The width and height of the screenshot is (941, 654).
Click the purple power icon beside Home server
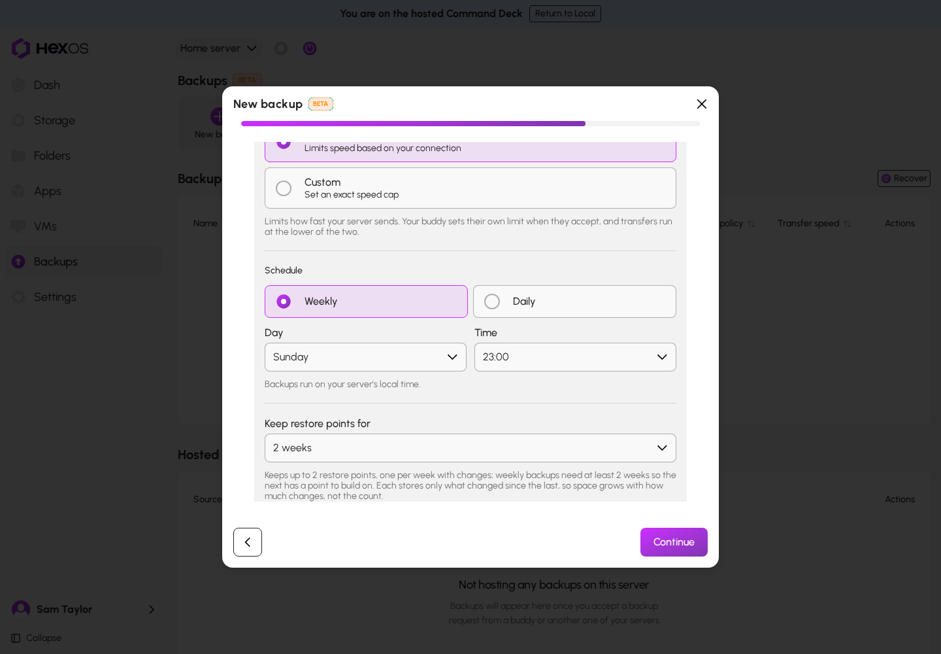(x=310, y=48)
